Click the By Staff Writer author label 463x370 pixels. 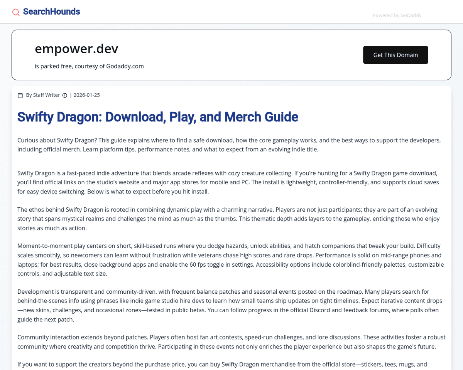pos(43,95)
